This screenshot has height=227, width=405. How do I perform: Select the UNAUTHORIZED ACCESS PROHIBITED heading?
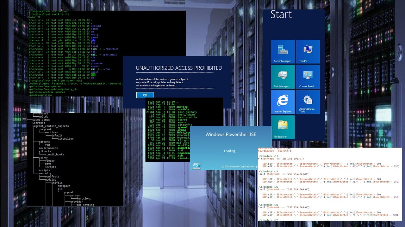click(179, 68)
